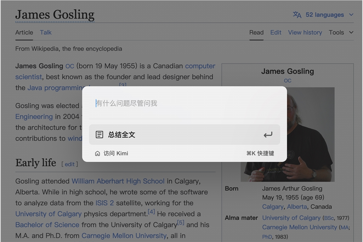Select the Read tab
363x242 pixels.
(256, 32)
